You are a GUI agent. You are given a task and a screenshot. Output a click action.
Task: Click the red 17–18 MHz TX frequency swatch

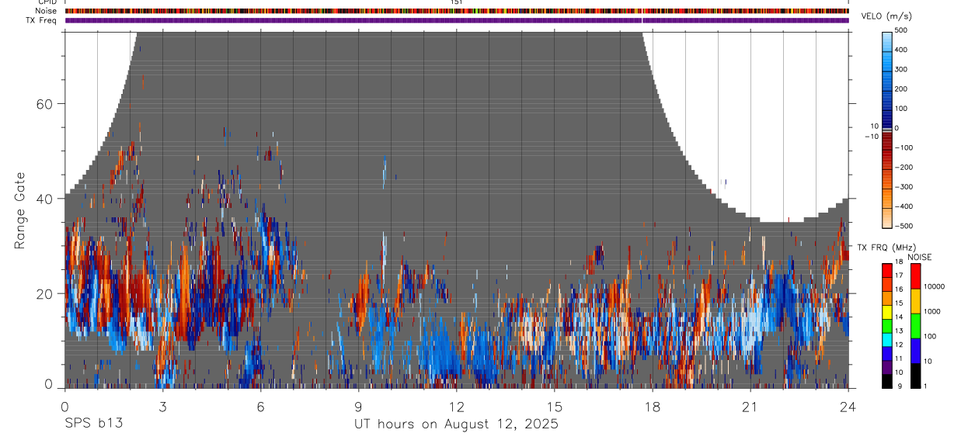coord(887,270)
